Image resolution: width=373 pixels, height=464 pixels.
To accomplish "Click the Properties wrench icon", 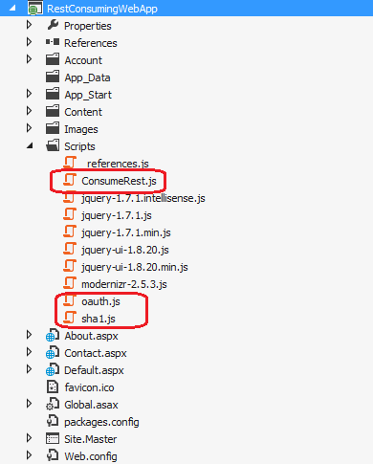I will [x=53, y=25].
